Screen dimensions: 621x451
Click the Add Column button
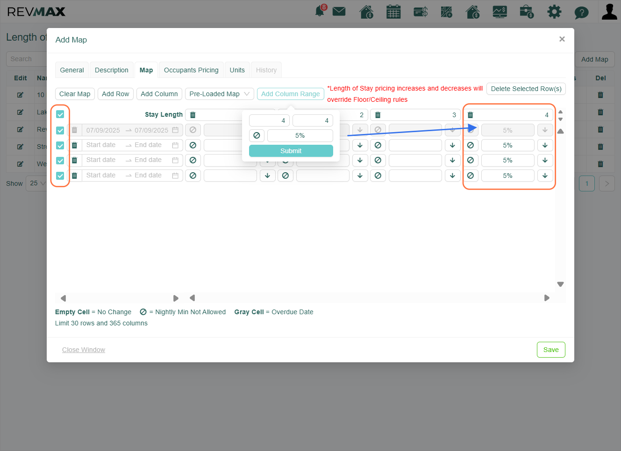tap(159, 94)
